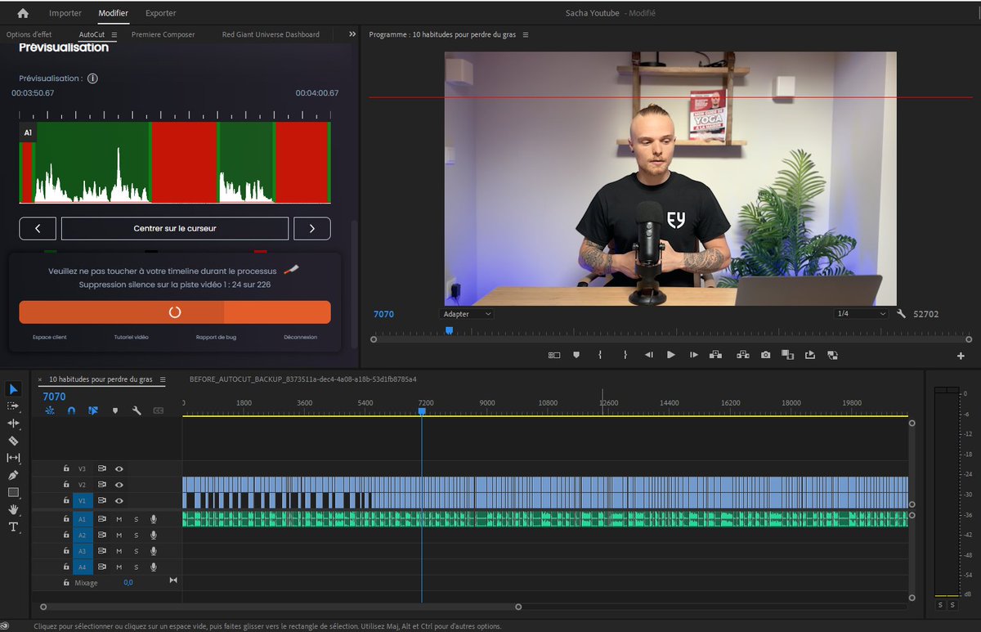
Task: Click the Lift button in Program monitor
Action: pyautogui.click(x=716, y=355)
